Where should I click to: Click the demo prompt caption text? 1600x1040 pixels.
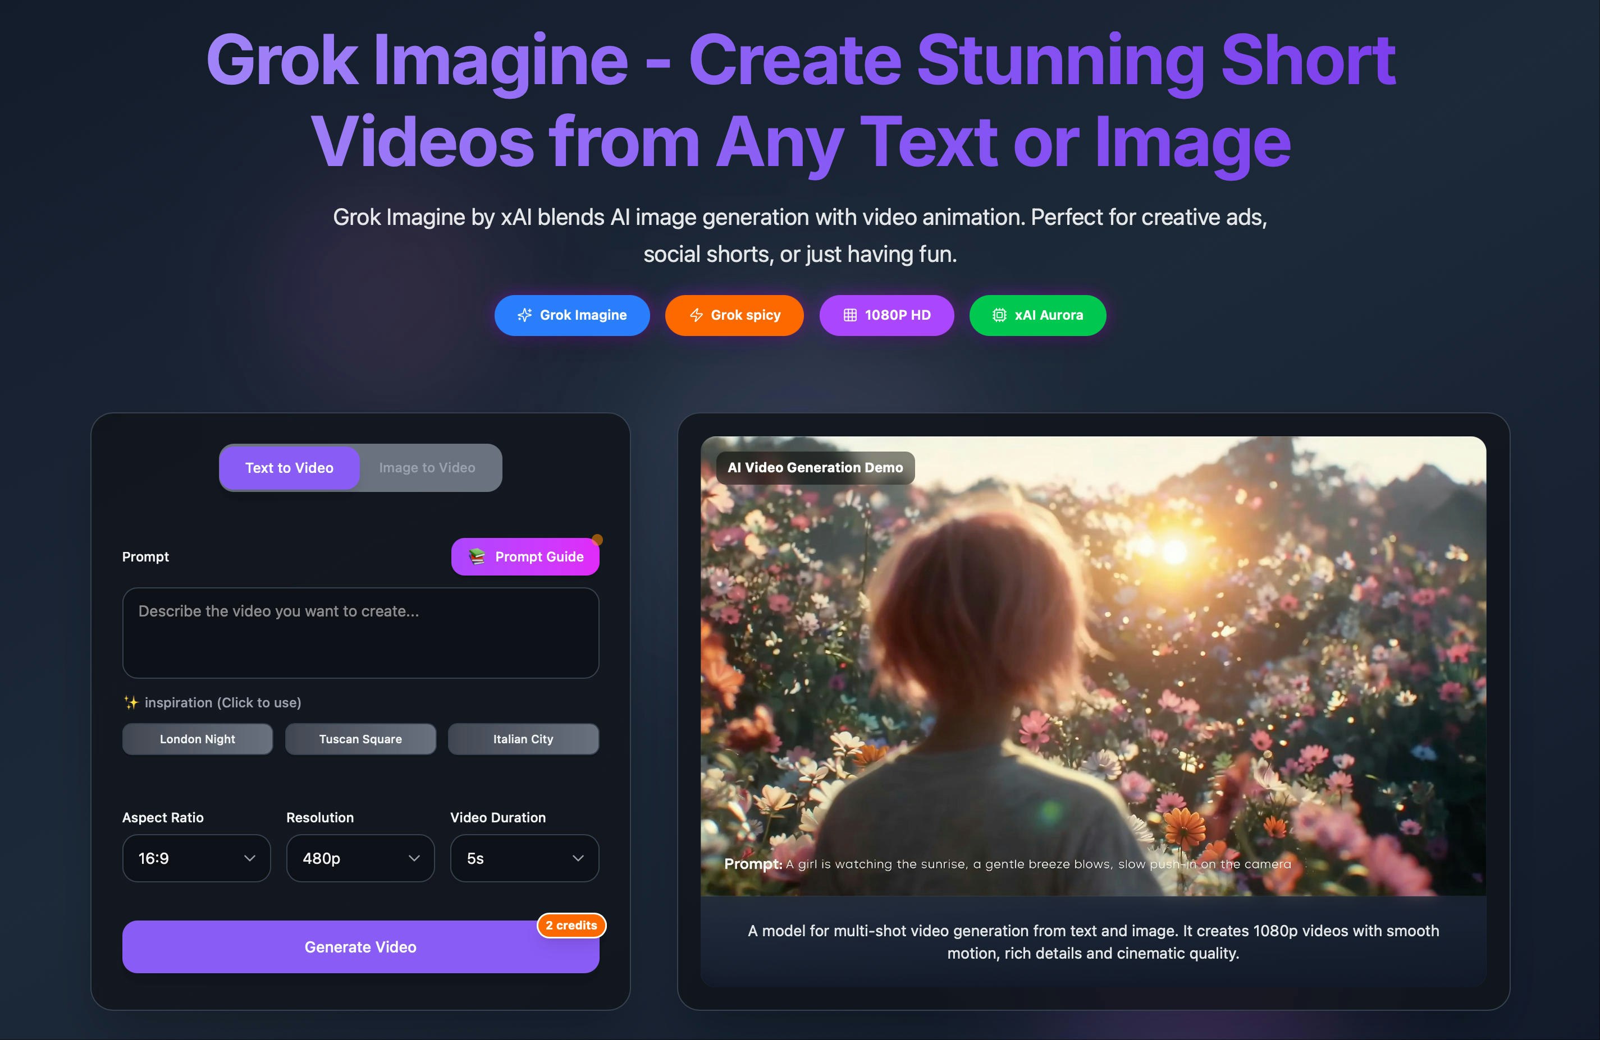[1008, 864]
